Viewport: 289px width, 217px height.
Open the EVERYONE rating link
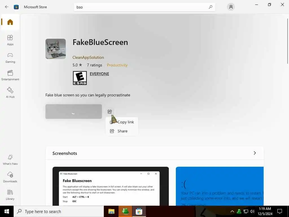coord(99,74)
